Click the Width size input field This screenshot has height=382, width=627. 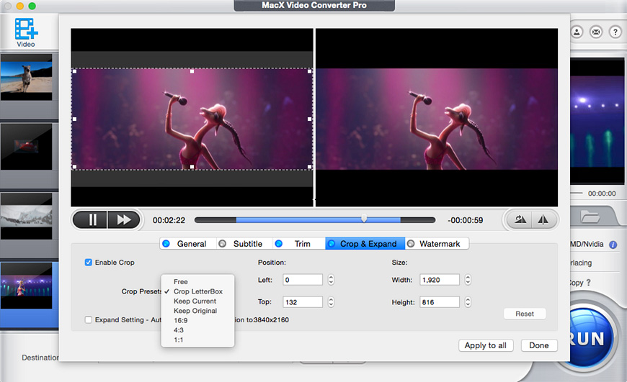coord(440,280)
